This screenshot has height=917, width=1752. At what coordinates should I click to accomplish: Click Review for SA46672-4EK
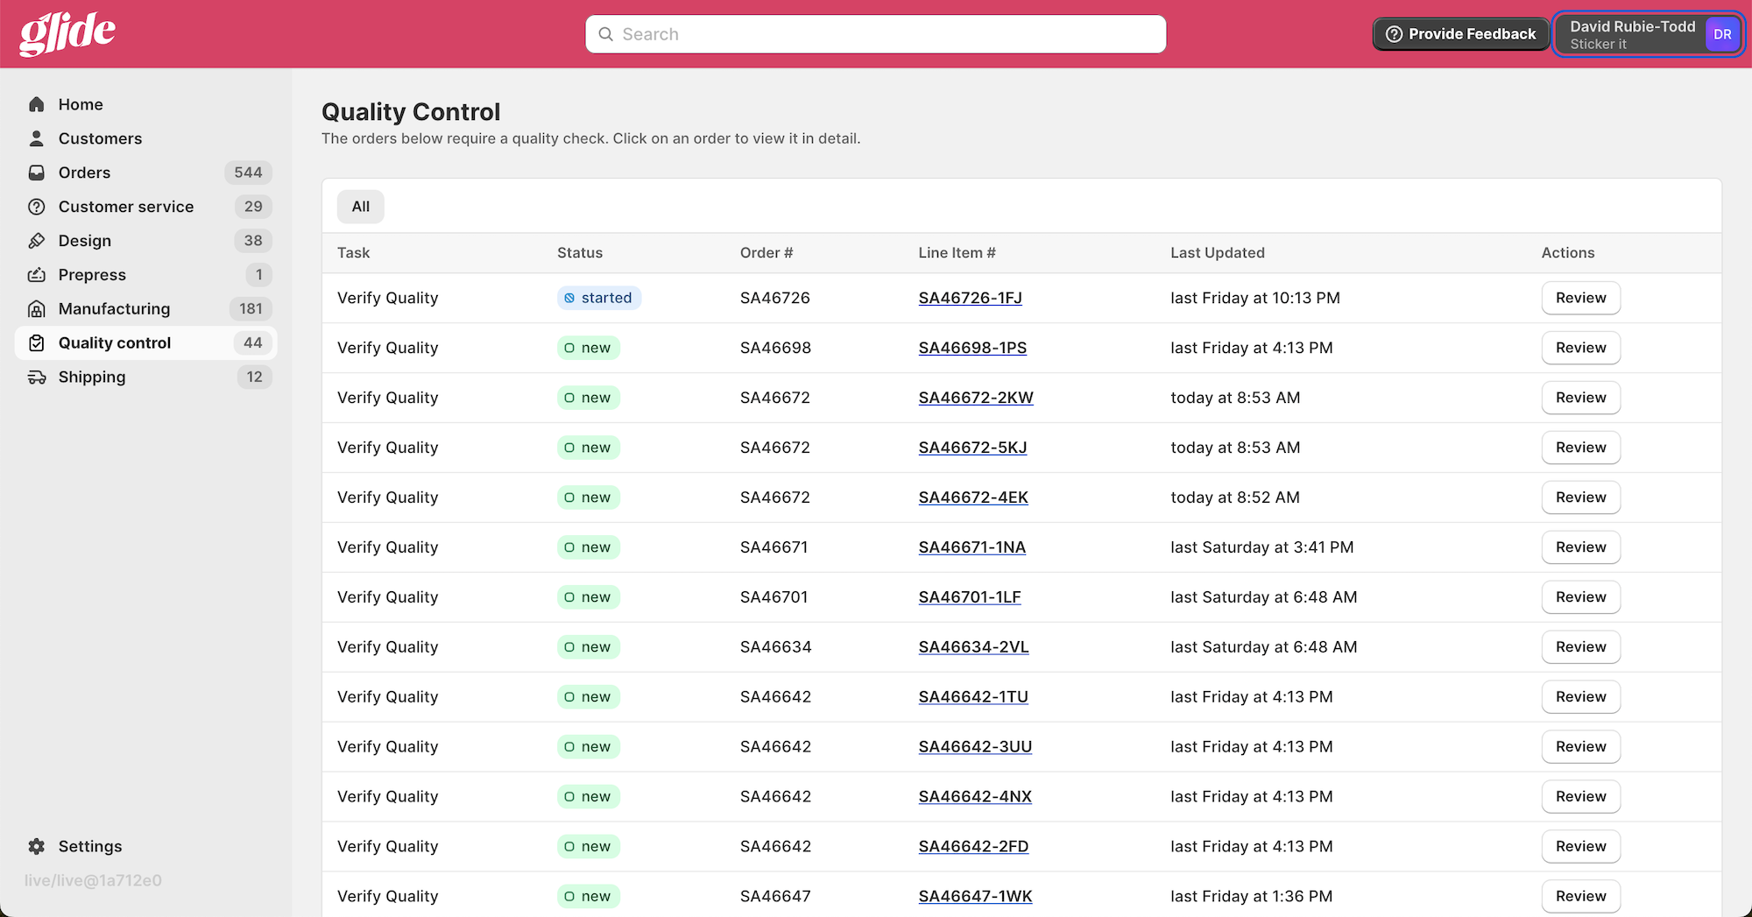[1580, 497]
